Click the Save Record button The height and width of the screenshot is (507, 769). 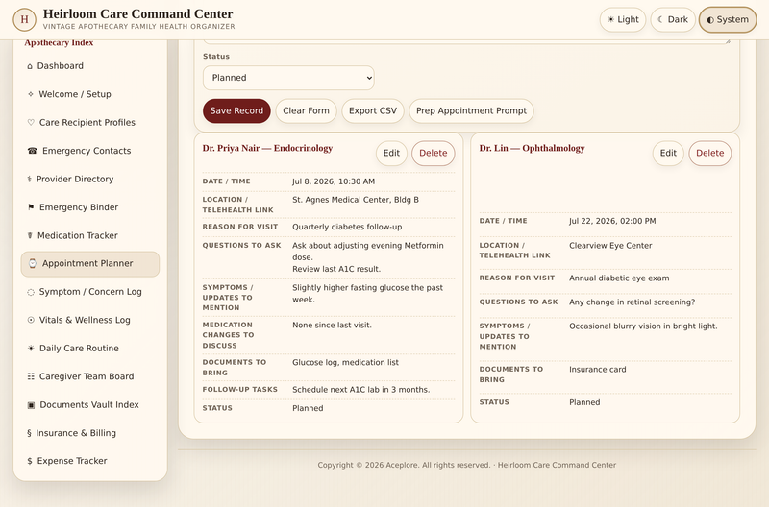(x=236, y=110)
